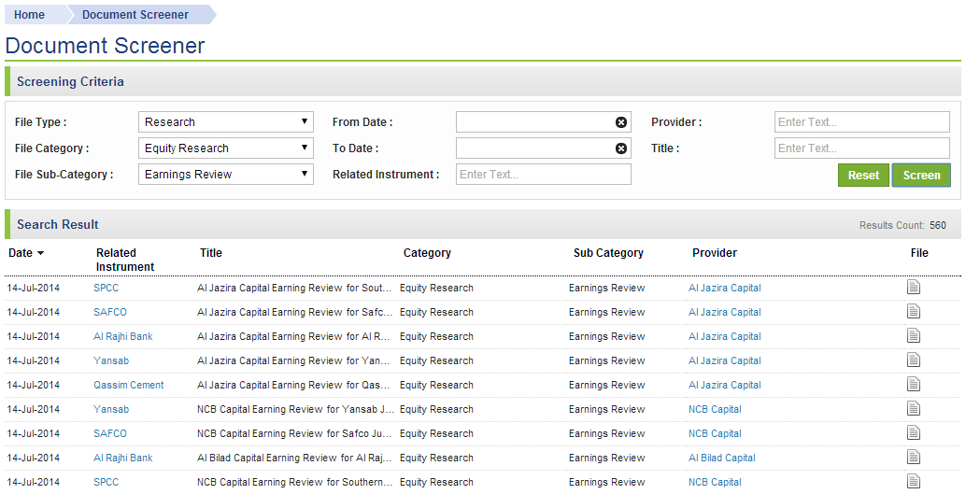Sort by Title column header
The height and width of the screenshot is (494, 966).
[211, 252]
